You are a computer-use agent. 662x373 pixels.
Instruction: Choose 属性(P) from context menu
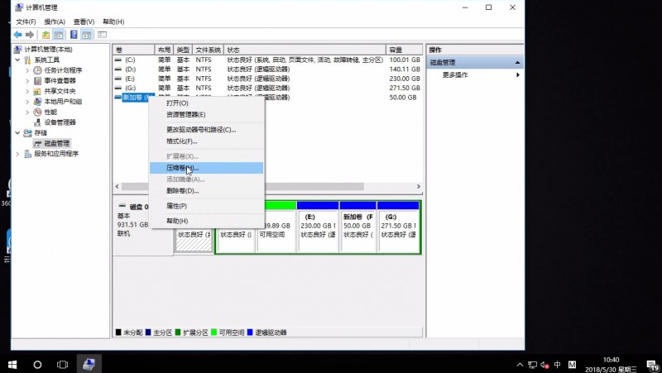coord(206,205)
